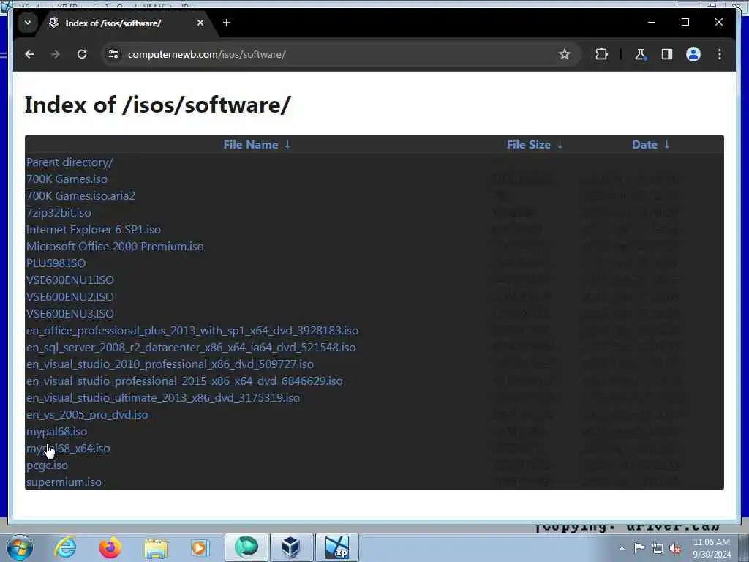Launch Firefox from the taskbar
Image resolution: width=749 pixels, height=562 pixels.
pos(110,547)
